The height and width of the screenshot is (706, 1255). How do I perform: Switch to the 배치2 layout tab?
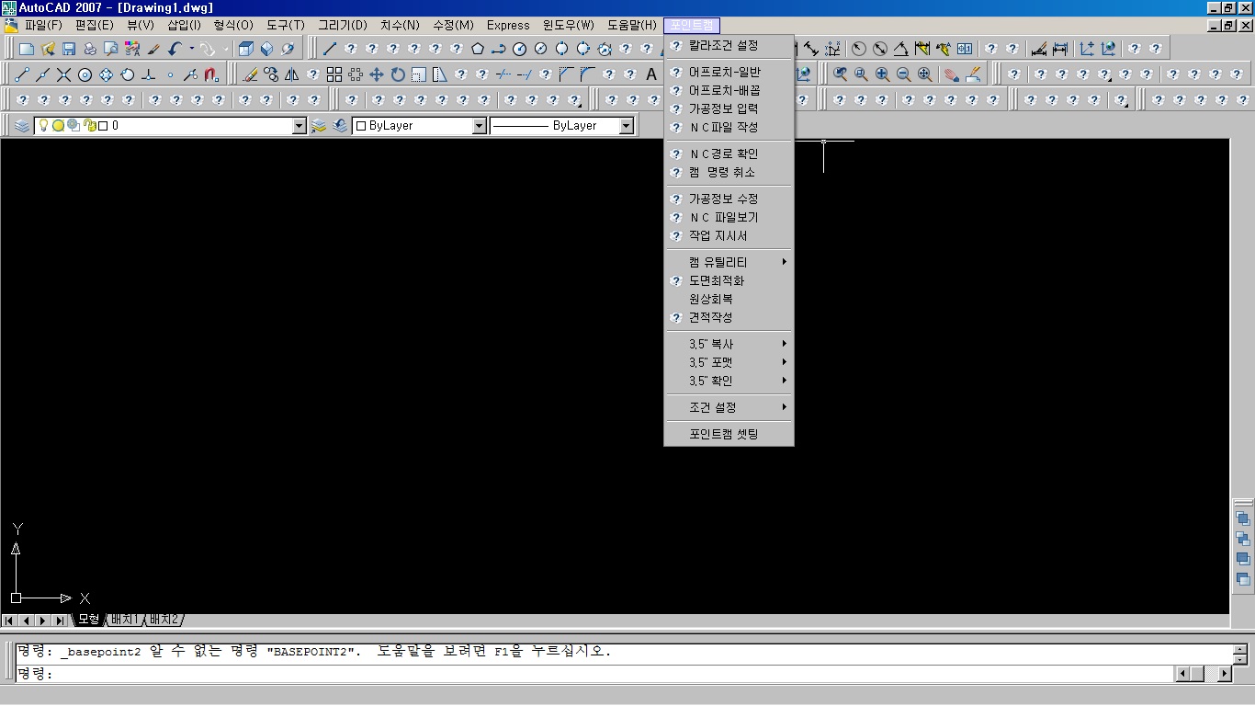click(164, 620)
